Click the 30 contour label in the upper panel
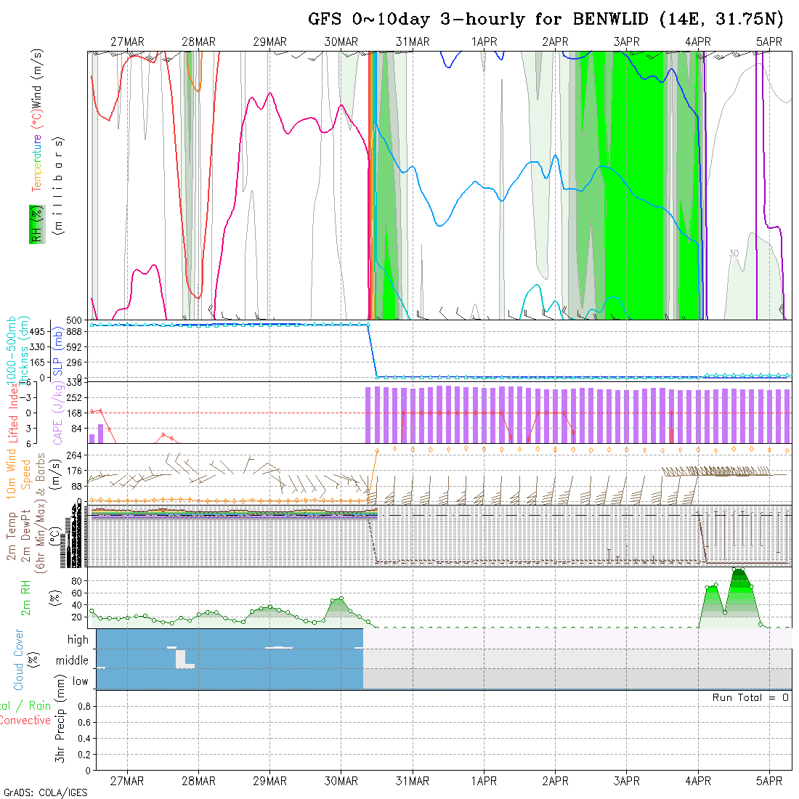 pyautogui.click(x=734, y=253)
